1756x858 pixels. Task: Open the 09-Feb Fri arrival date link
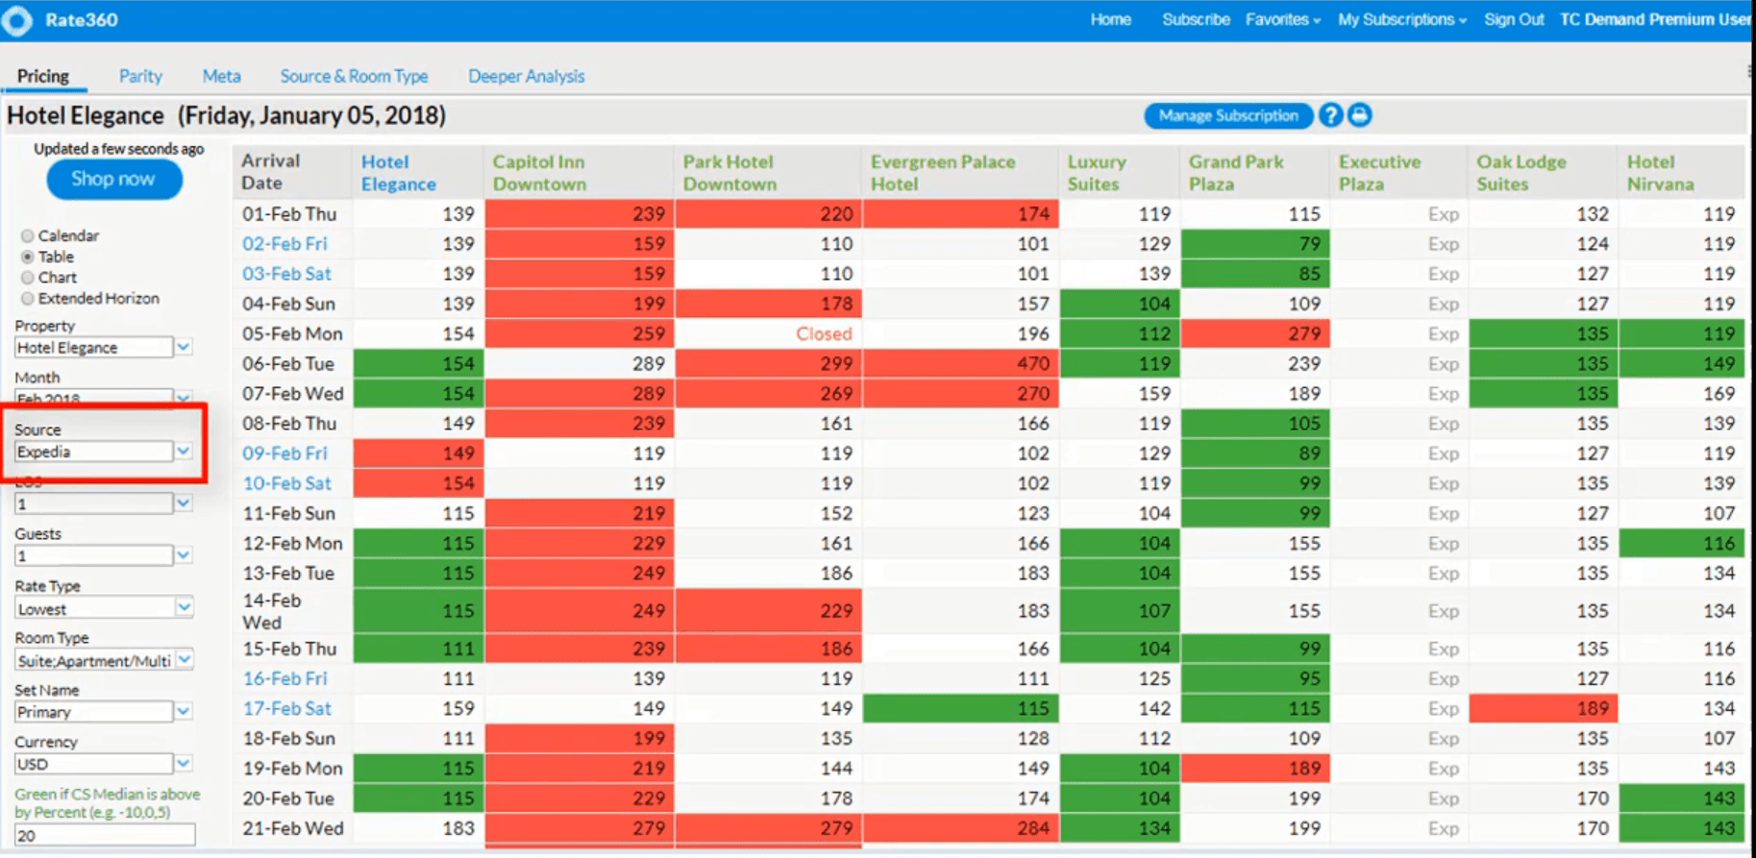[284, 454]
